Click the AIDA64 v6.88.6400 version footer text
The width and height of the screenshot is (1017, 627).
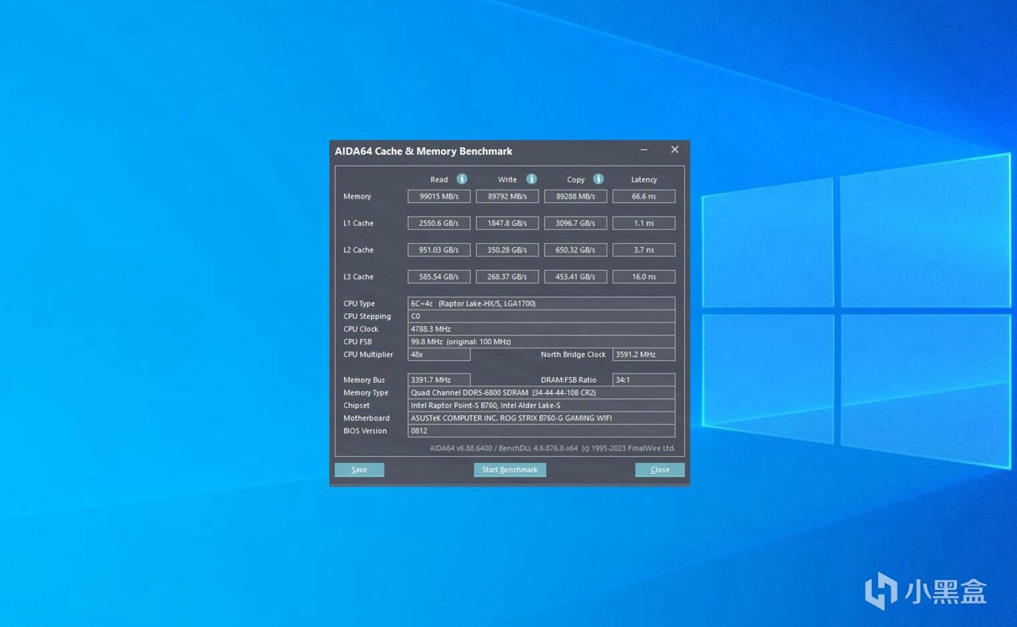click(x=552, y=449)
